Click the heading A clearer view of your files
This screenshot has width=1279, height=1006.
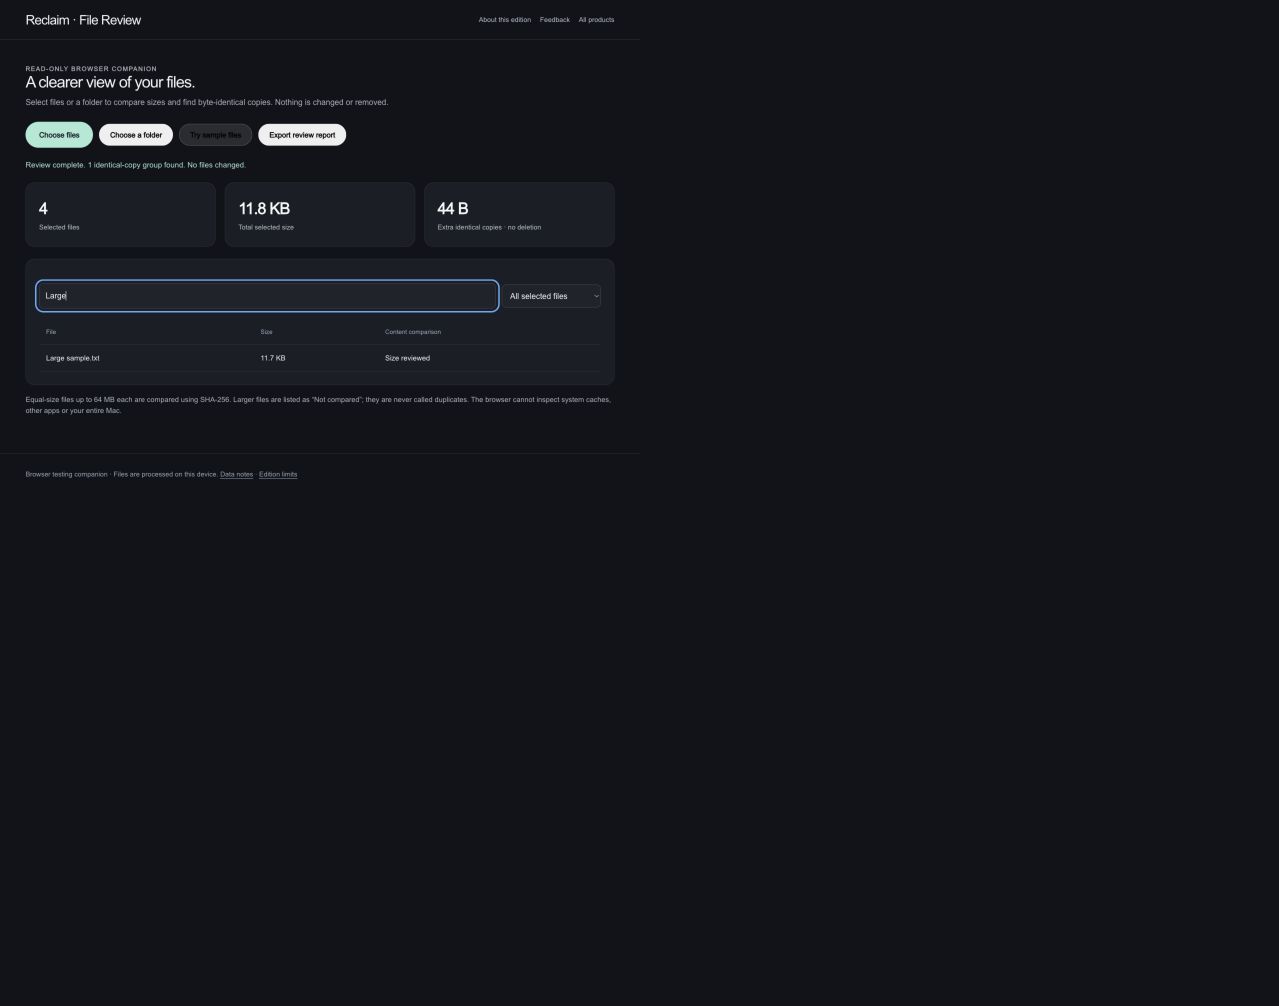pyautogui.click(x=110, y=82)
